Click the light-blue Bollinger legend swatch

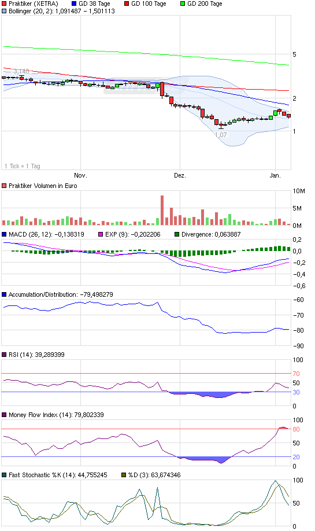tap(4, 11)
